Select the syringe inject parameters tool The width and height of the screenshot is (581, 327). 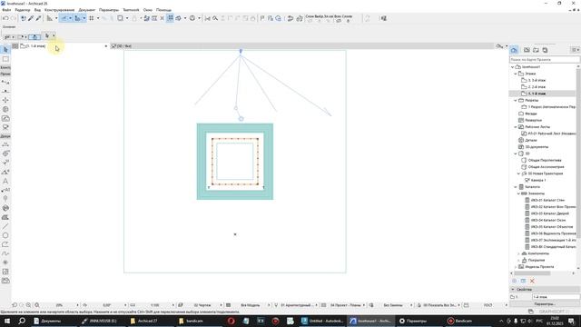[x=38, y=18]
